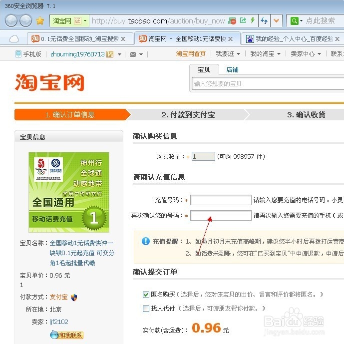Click the 2. 付款到支付宝 step
The image size is (344, 344).
188,114
